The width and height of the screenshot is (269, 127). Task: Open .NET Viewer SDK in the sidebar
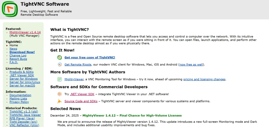point(22,75)
